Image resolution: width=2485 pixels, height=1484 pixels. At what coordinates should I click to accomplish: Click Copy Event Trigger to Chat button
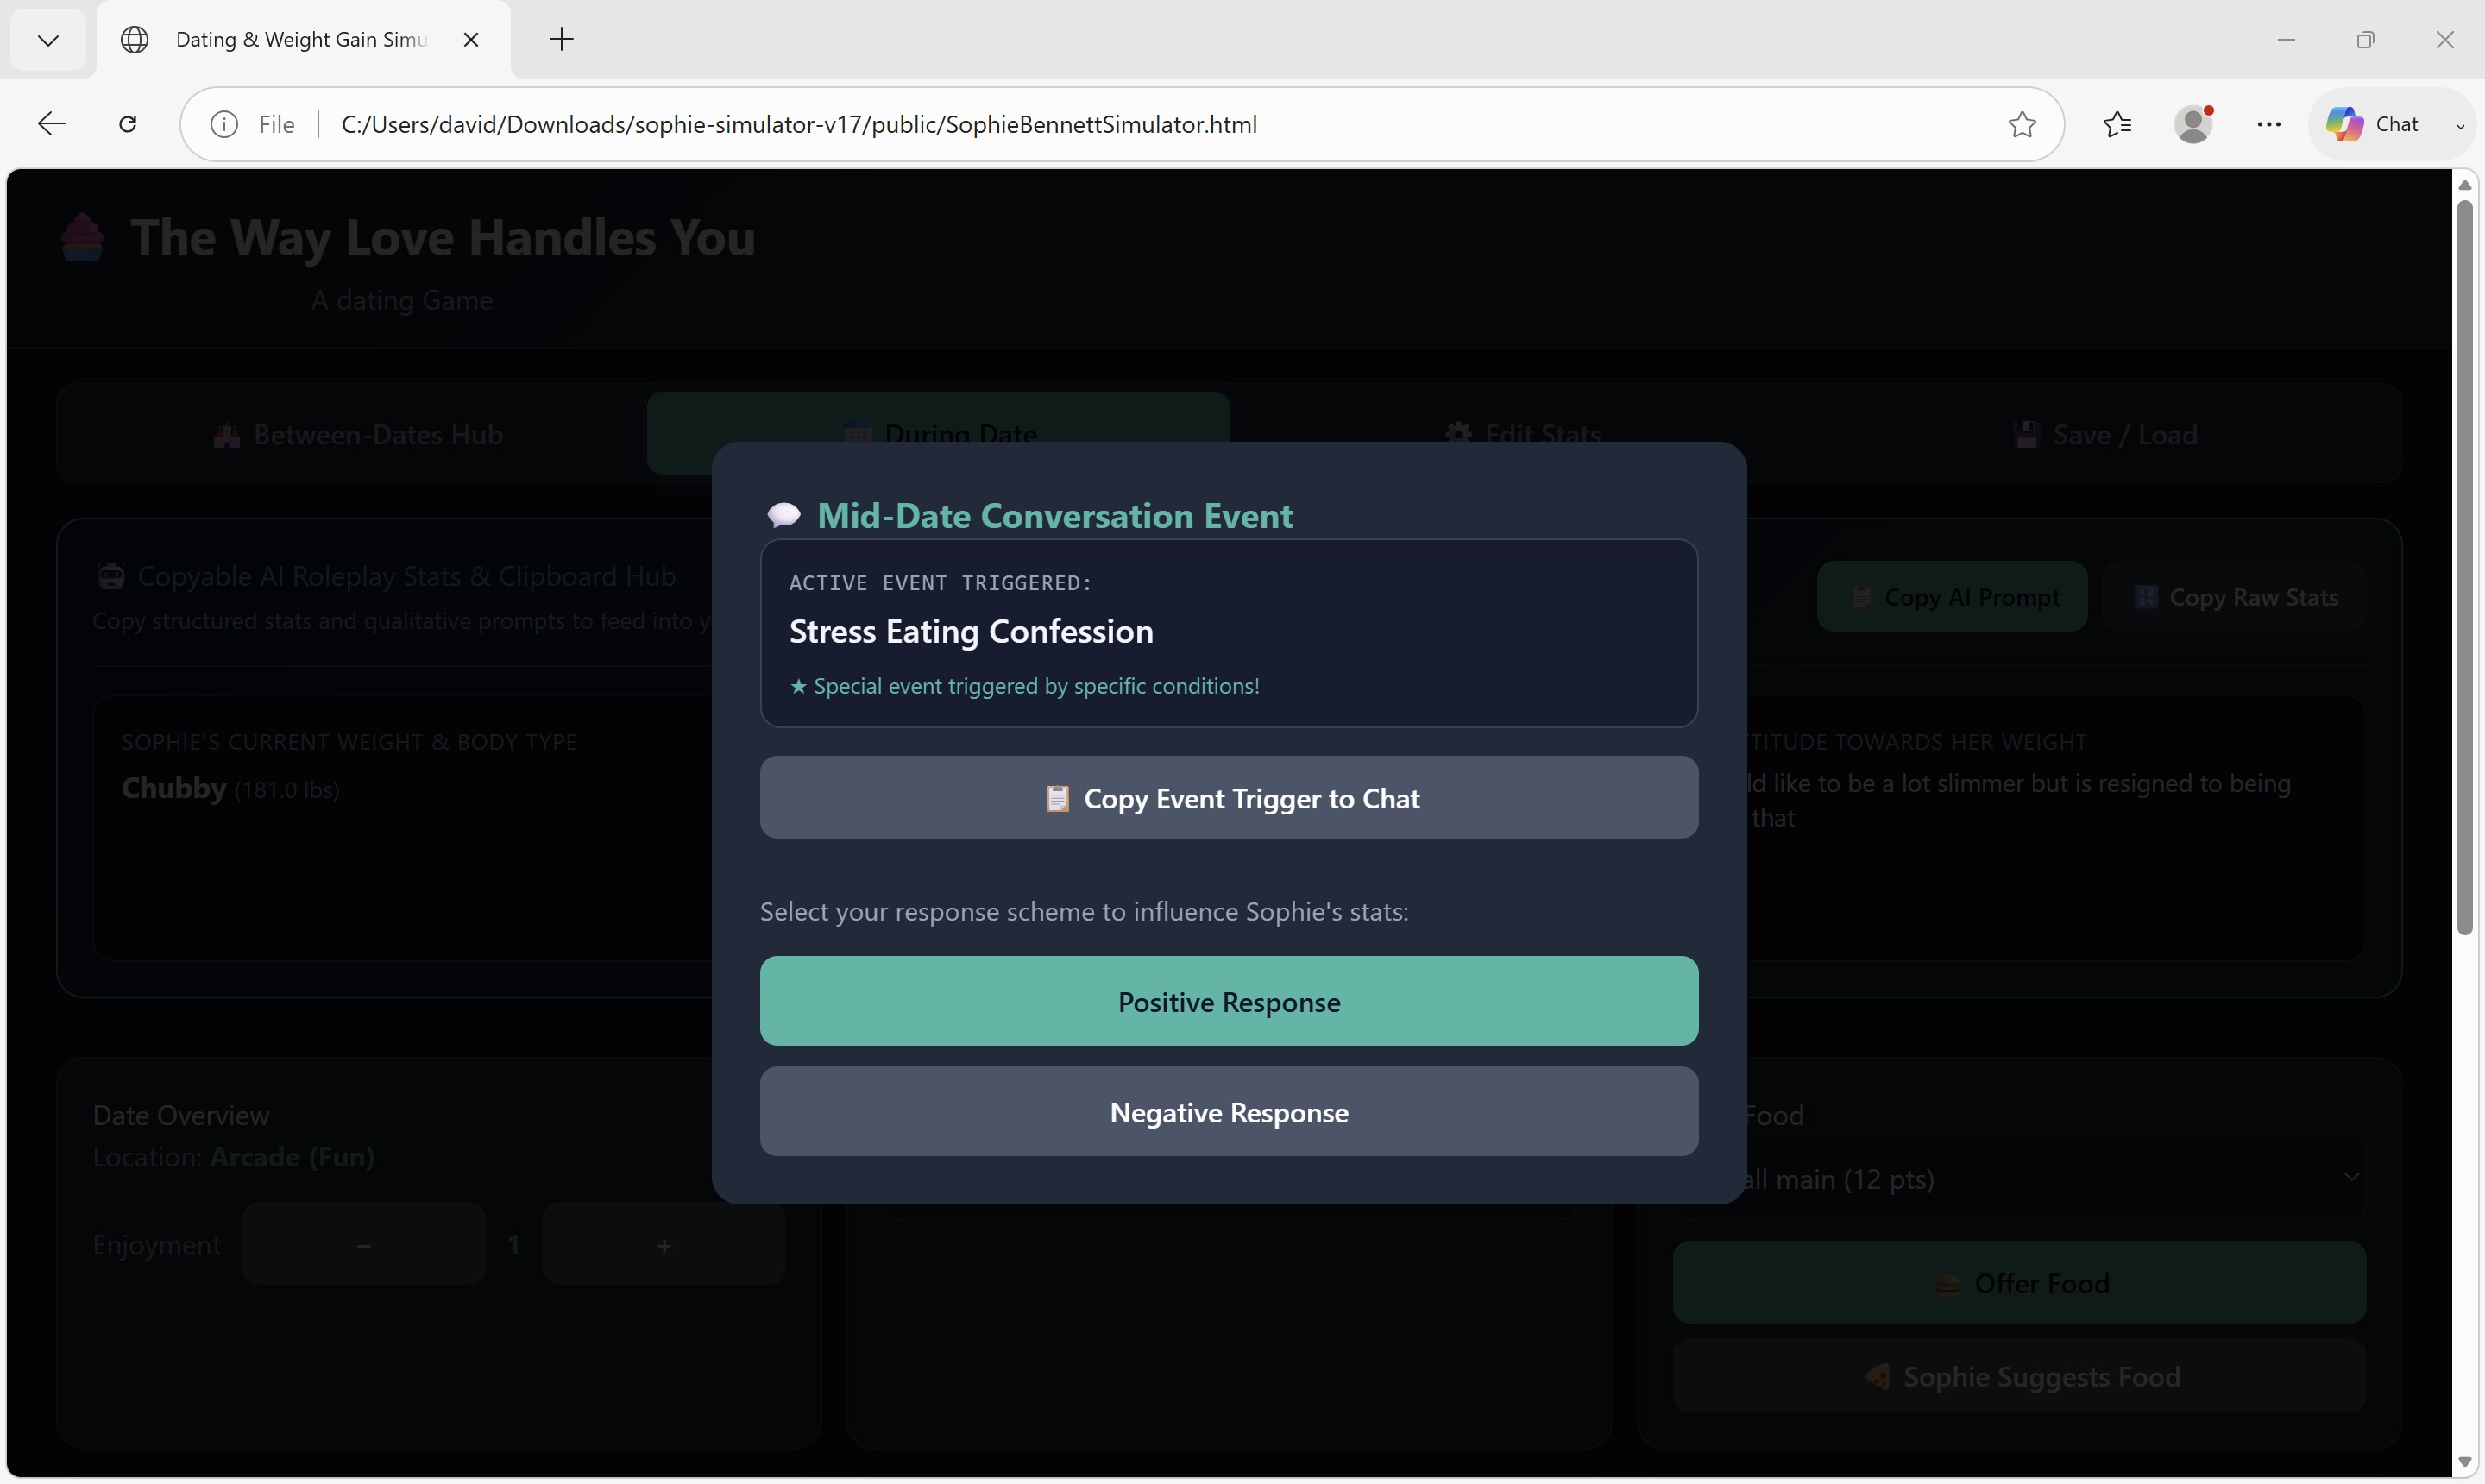(1228, 797)
